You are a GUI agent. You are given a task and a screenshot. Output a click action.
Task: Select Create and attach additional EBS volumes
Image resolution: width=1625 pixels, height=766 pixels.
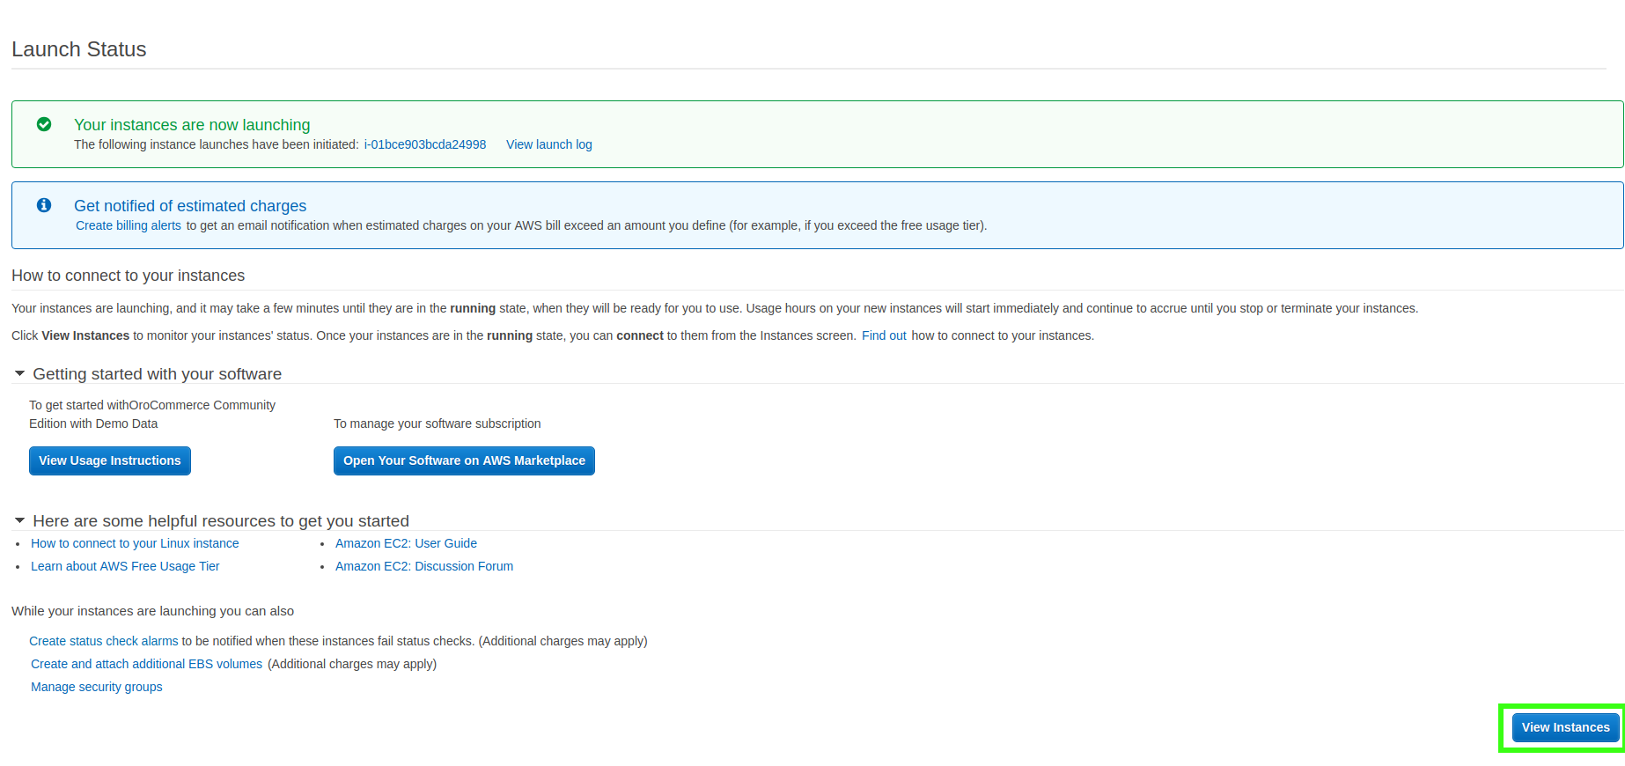coord(146,664)
